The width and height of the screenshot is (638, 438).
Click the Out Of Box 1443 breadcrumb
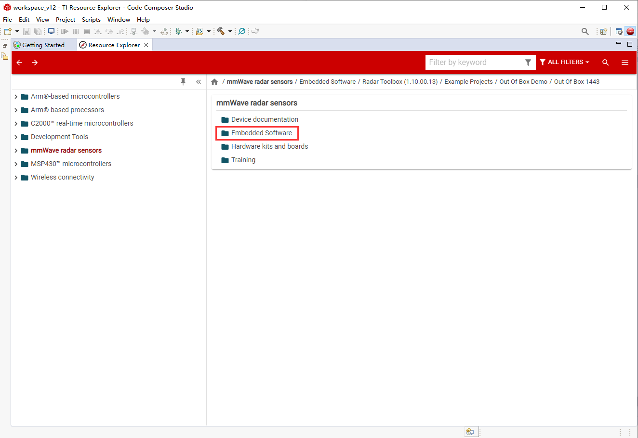[577, 82]
